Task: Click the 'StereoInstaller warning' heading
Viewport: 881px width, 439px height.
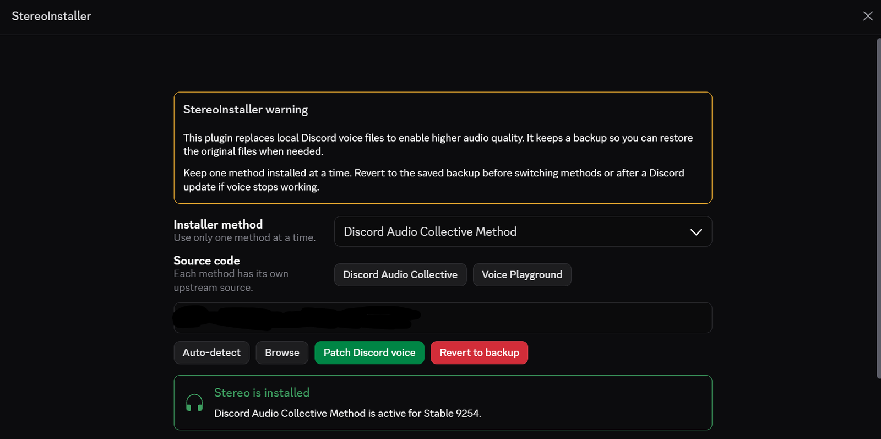Action: click(x=246, y=110)
